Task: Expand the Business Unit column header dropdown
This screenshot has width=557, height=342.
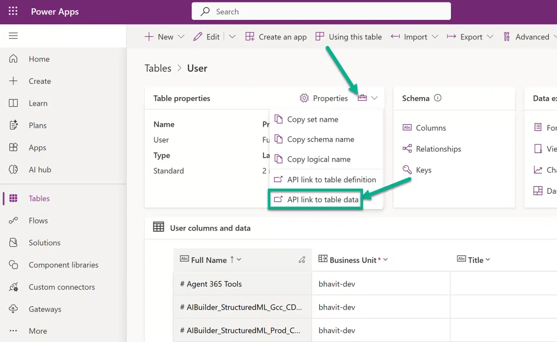Action: tap(385, 259)
